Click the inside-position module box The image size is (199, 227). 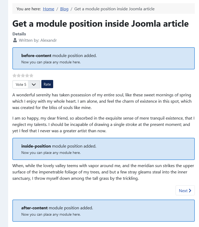(103, 149)
